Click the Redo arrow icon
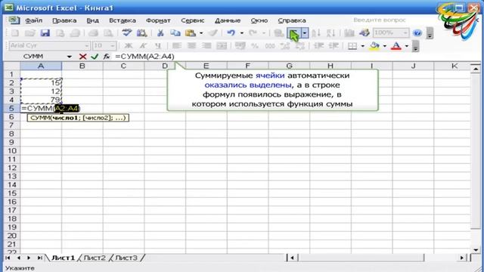The width and height of the screenshot is (484, 272). pyautogui.click(x=253, y=33)
